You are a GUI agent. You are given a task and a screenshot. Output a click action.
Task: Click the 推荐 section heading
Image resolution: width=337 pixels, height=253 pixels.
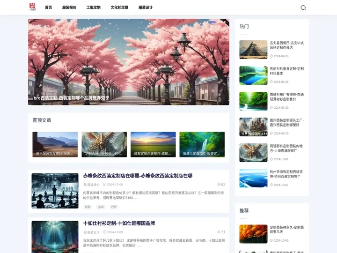(244, 211)
